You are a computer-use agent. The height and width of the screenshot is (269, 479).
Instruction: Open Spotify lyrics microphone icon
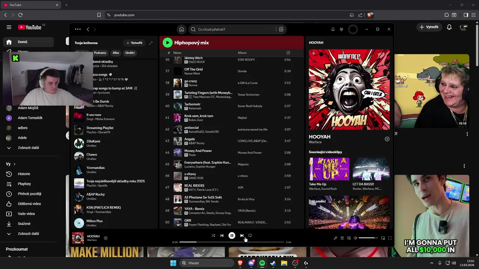click(x=335, y=238)
